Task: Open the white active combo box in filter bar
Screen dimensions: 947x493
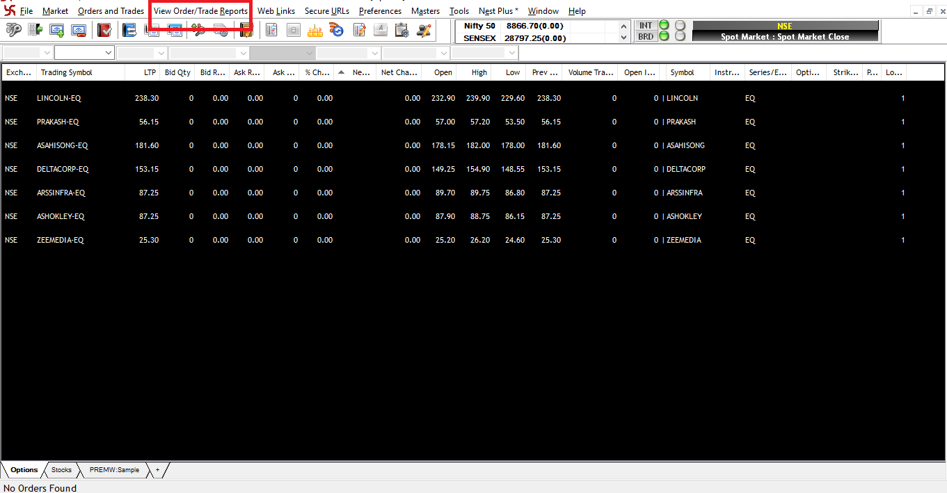Action: pyautogui.click(x=84, y=53)
